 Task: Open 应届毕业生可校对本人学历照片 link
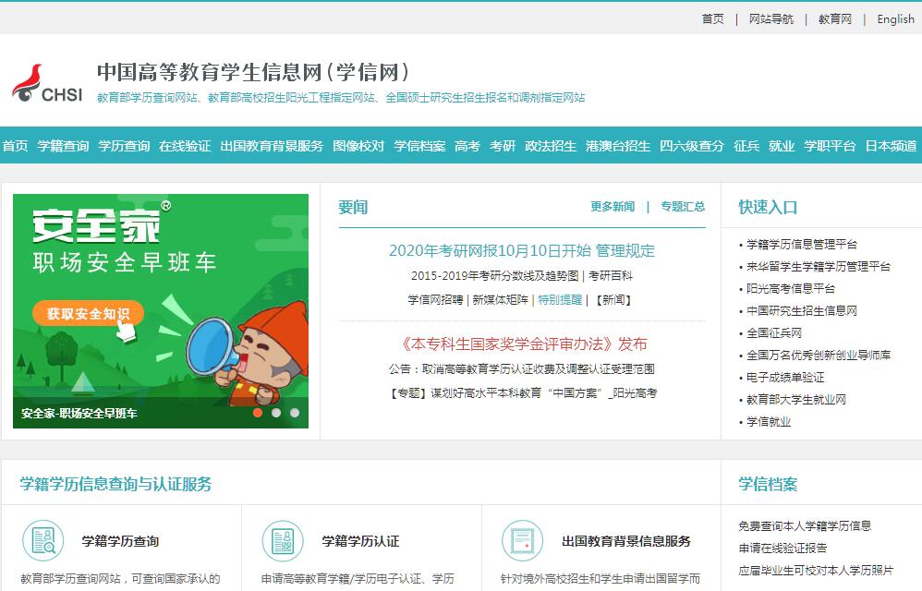tap(816, 570)
